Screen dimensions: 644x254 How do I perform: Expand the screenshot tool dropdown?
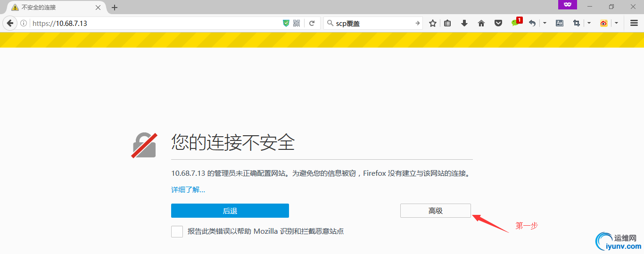pyautogui.click(x=589, y=23)
